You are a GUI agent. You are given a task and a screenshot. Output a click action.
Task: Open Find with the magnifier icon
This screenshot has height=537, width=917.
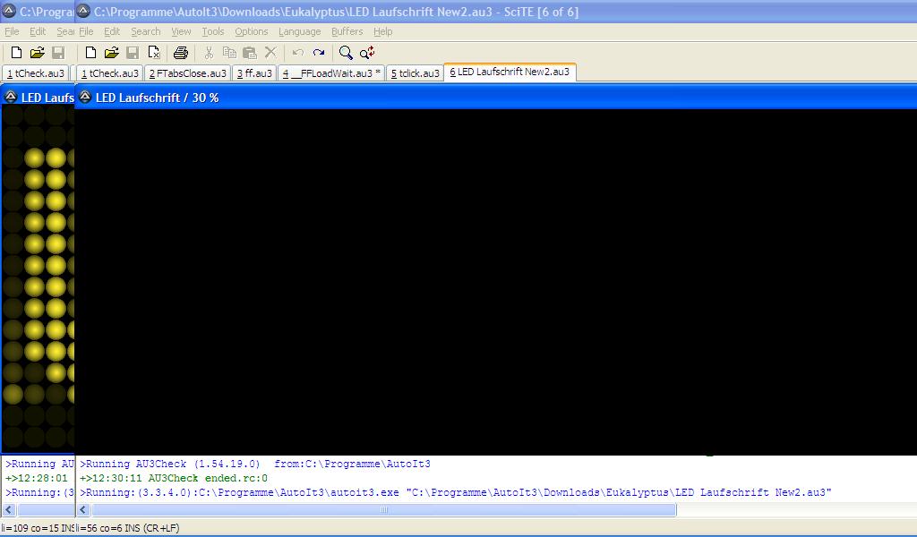(x=346, y=53)
